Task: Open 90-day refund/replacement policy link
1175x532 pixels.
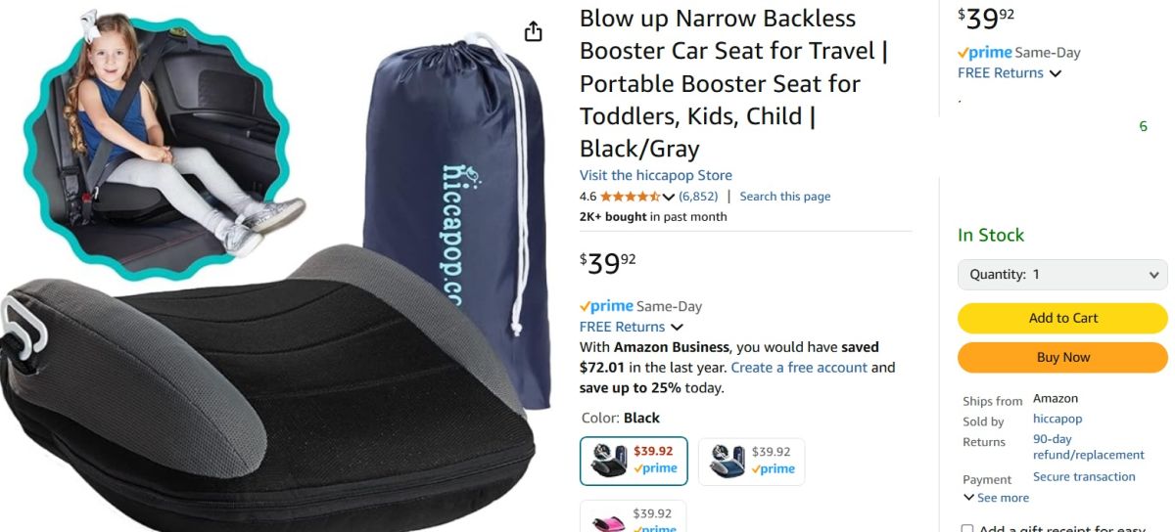Action: (1089, 447)
